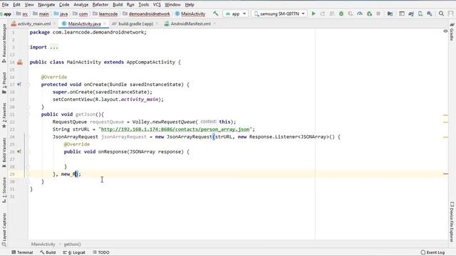Open the Logcat tool window
Viewport: 456px width, 256px height.
[74, 252]
